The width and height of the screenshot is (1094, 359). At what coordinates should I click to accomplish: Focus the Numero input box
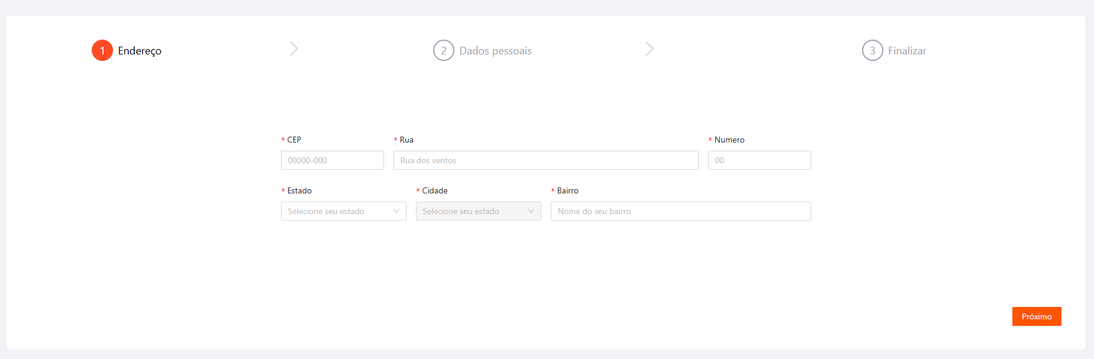coord(759,160)
